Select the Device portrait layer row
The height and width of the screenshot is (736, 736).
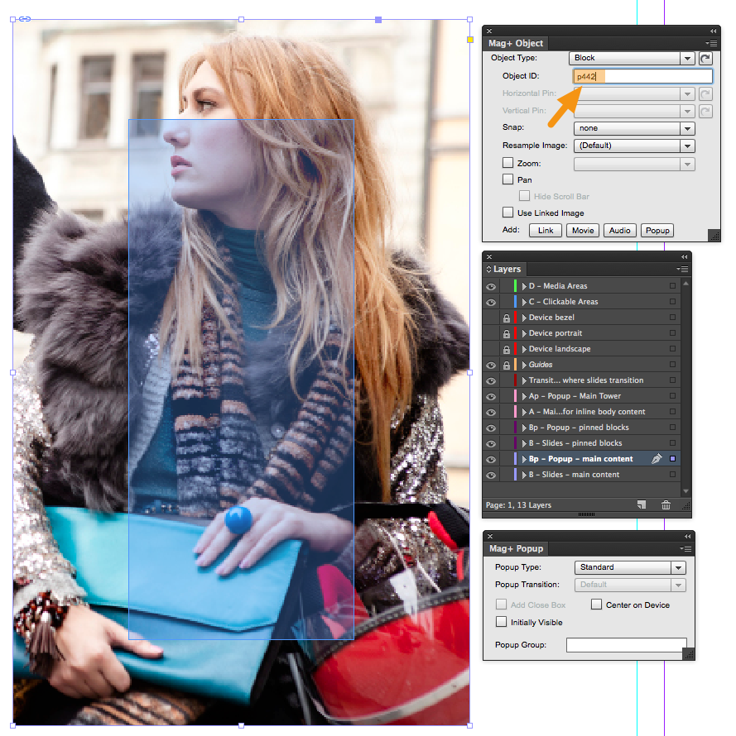(x=582, y=333)
